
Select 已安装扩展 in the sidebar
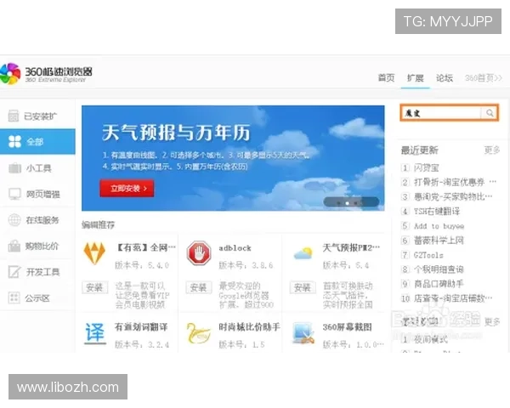point(40,116)
